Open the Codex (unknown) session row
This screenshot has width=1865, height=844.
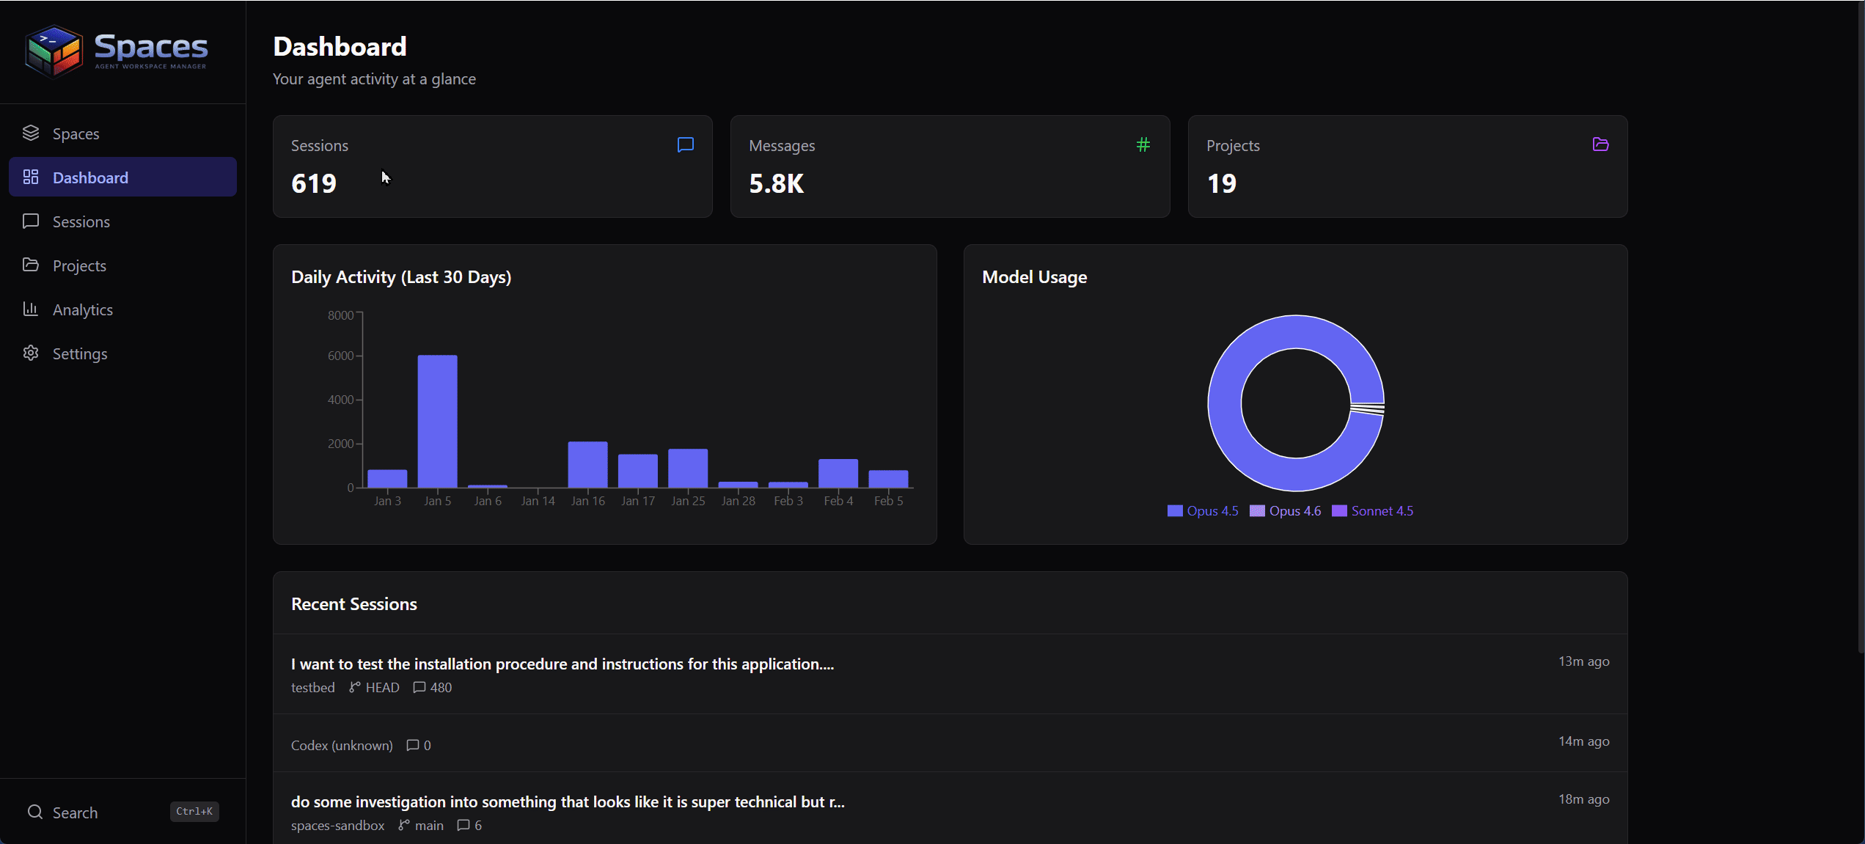click(342, 745)
